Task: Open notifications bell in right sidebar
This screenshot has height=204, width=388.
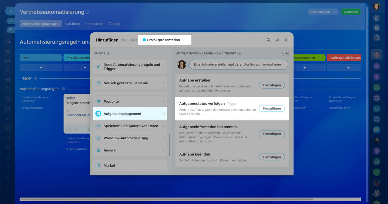Action: (x=376, y=18)
